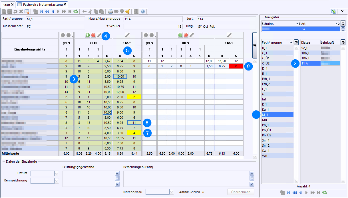Open help with the blue question mark
348x198 pixels.
click(143, 11)
